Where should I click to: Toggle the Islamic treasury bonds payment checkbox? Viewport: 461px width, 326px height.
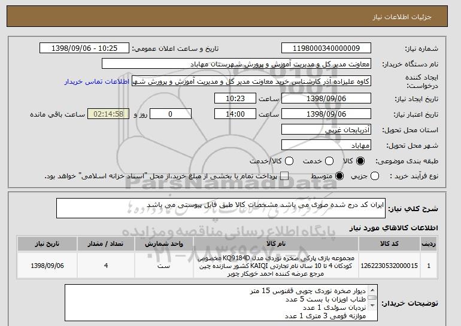tap(284, 176)
